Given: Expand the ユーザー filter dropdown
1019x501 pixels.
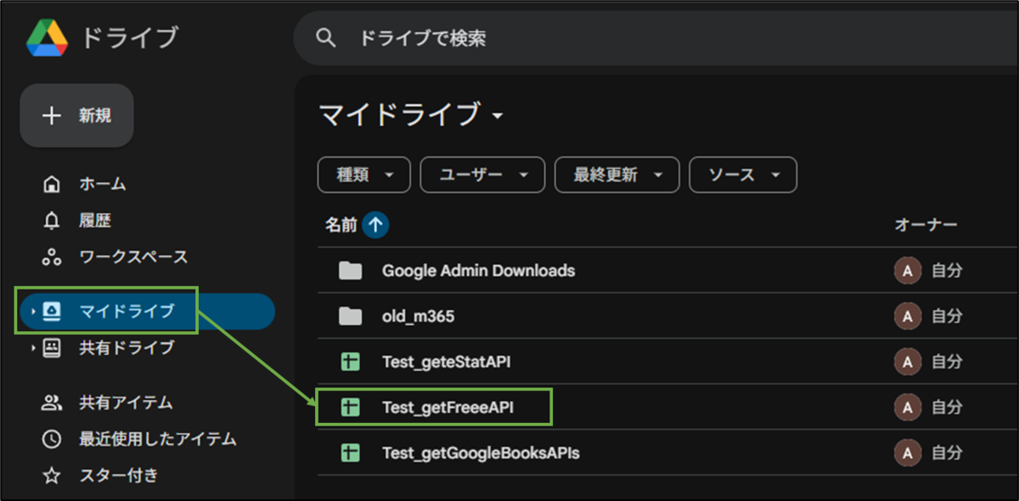Looking at the screenshot, I should point(481,175).
